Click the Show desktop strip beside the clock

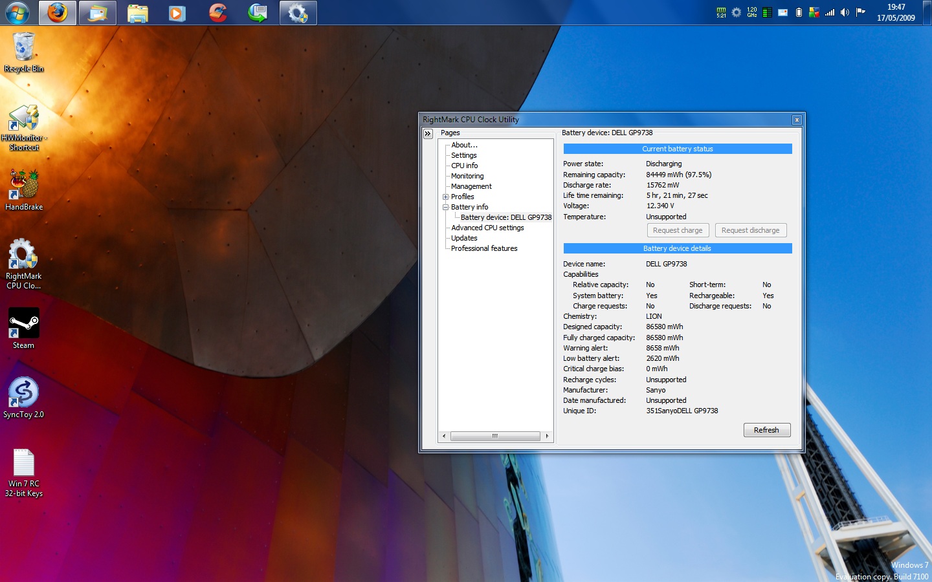(927, 12)
